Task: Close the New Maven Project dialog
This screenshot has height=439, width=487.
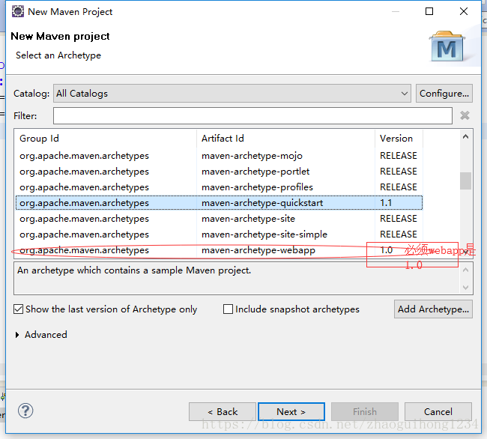Action: click(463, 11)
